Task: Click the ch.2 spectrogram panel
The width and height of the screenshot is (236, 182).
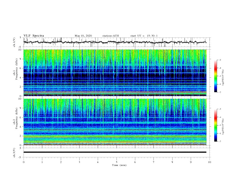Action: (x=115, y=122)
